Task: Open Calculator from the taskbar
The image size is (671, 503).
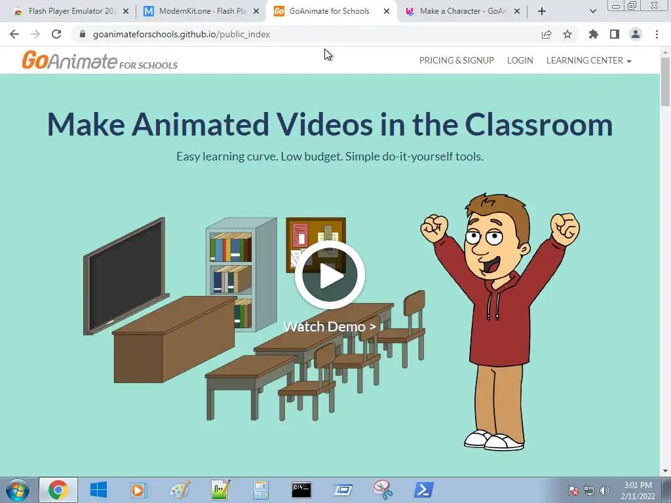Action: (261, 490)
